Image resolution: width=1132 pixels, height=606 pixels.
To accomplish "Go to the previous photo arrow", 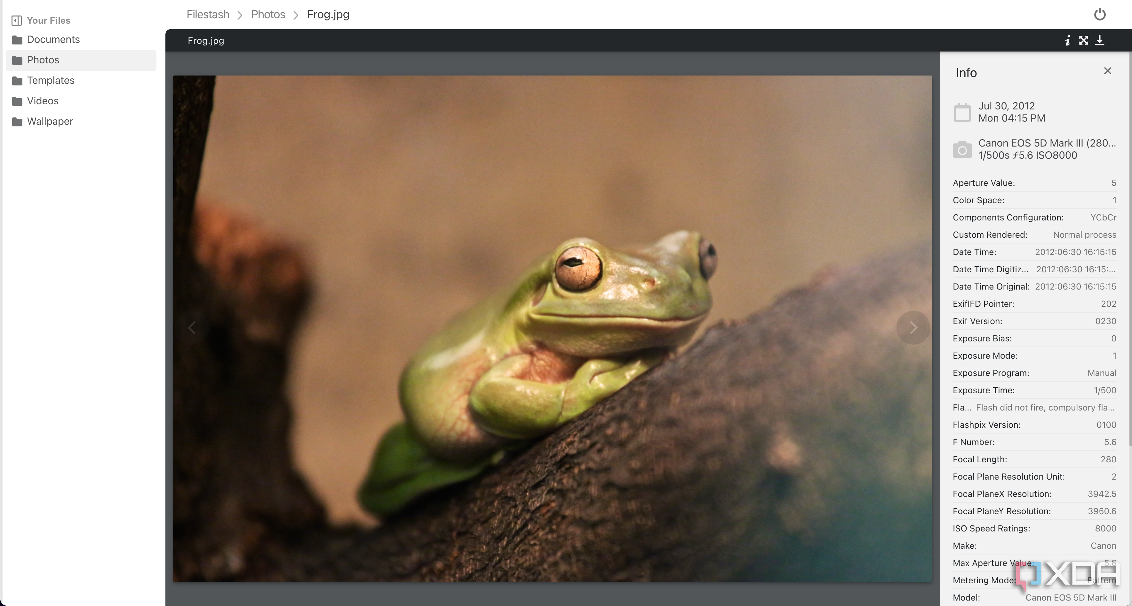I will (192, 327).
